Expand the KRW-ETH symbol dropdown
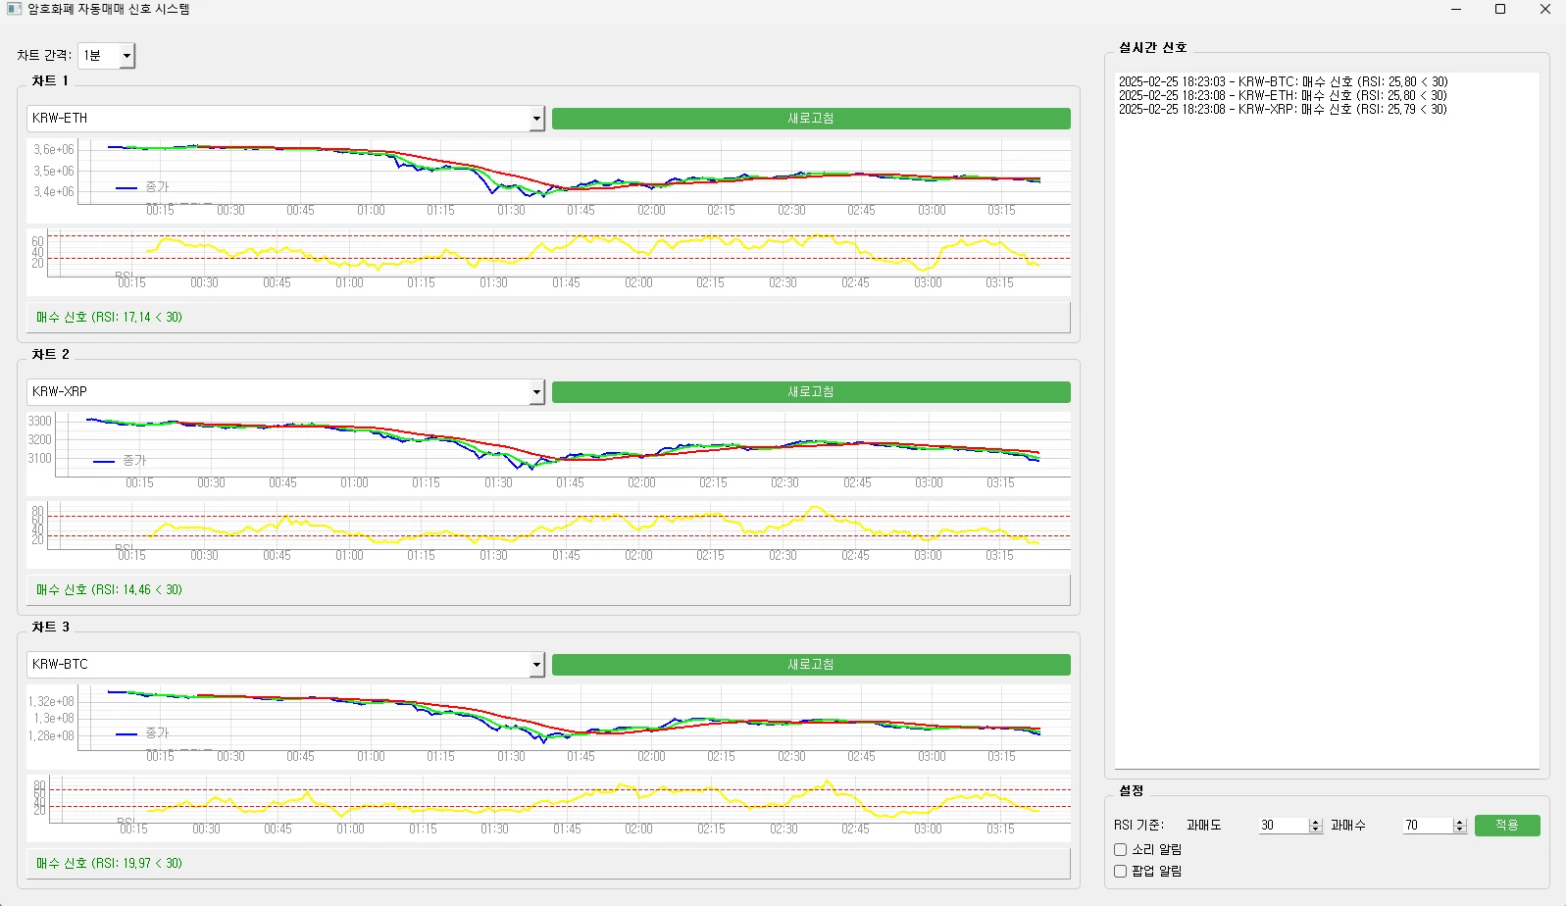The width and height of the screenshot is (1566, 906). pos(536,119)
